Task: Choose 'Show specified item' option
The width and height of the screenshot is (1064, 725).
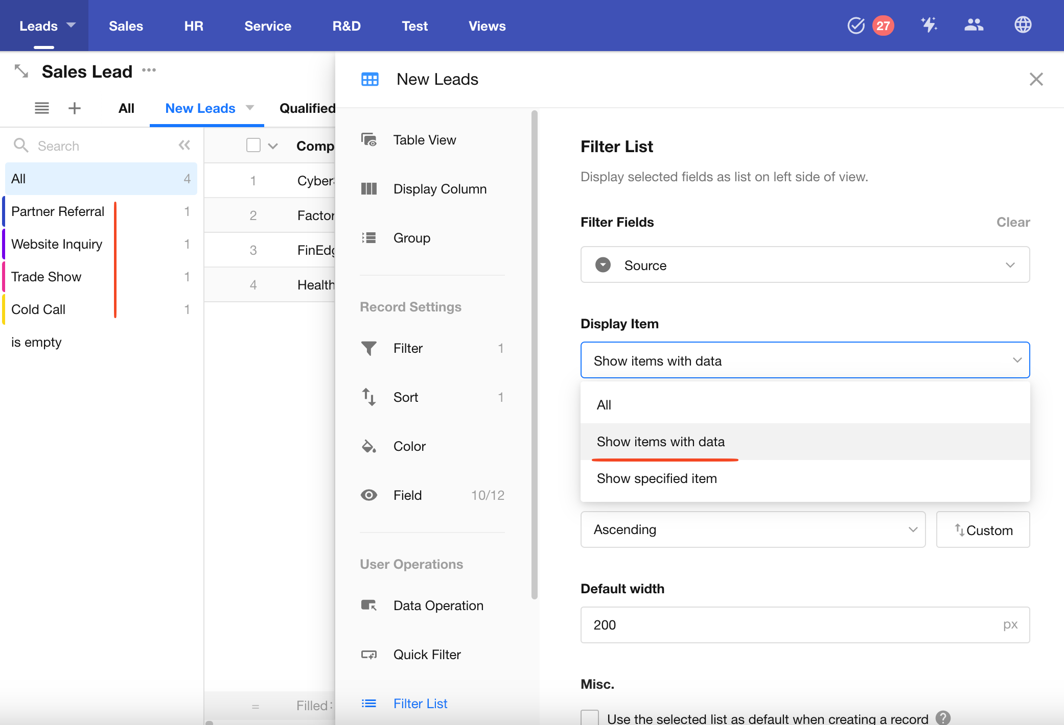Action: click(657, 478)
